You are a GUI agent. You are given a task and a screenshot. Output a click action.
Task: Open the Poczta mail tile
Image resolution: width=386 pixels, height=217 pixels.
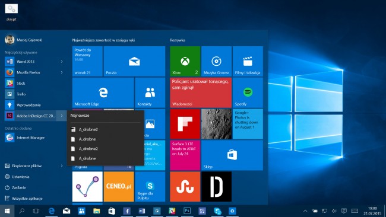coord(134,61)
